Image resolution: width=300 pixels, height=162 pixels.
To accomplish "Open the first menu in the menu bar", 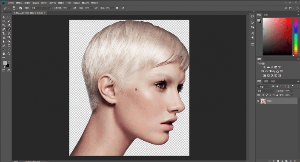I will click(11, 3).
